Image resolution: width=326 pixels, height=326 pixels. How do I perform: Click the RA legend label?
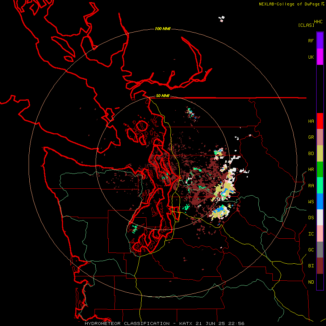311,185
